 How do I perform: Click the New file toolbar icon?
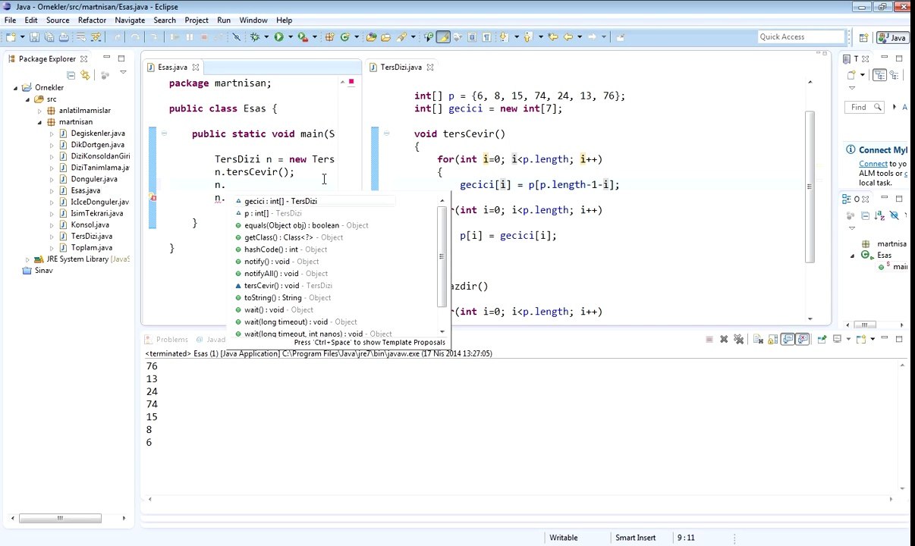point(11,36)
